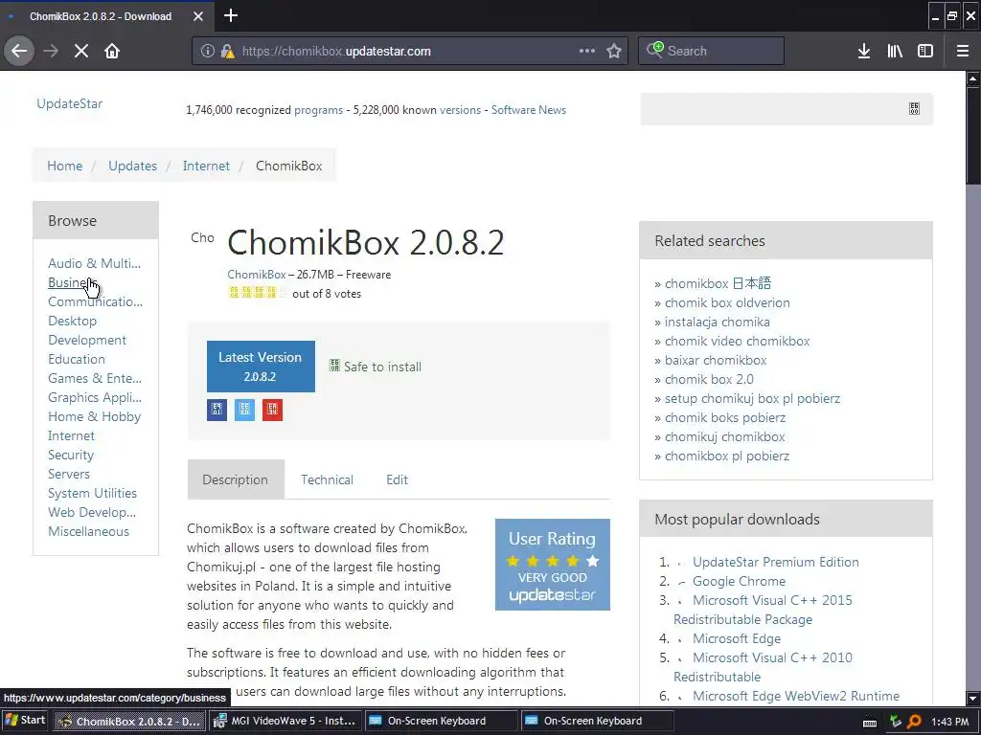The image size is (981, 735).
Task: Click the User Rating VERY GOOD badge
Action: [x=553, y=565]
